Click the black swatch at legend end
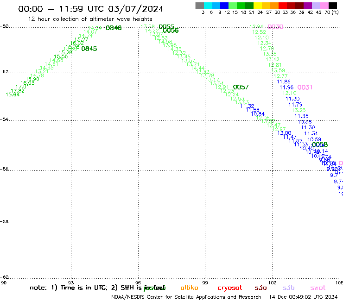Image resolution: width=343 pixels, height=301 pixels. click(332, 6)
